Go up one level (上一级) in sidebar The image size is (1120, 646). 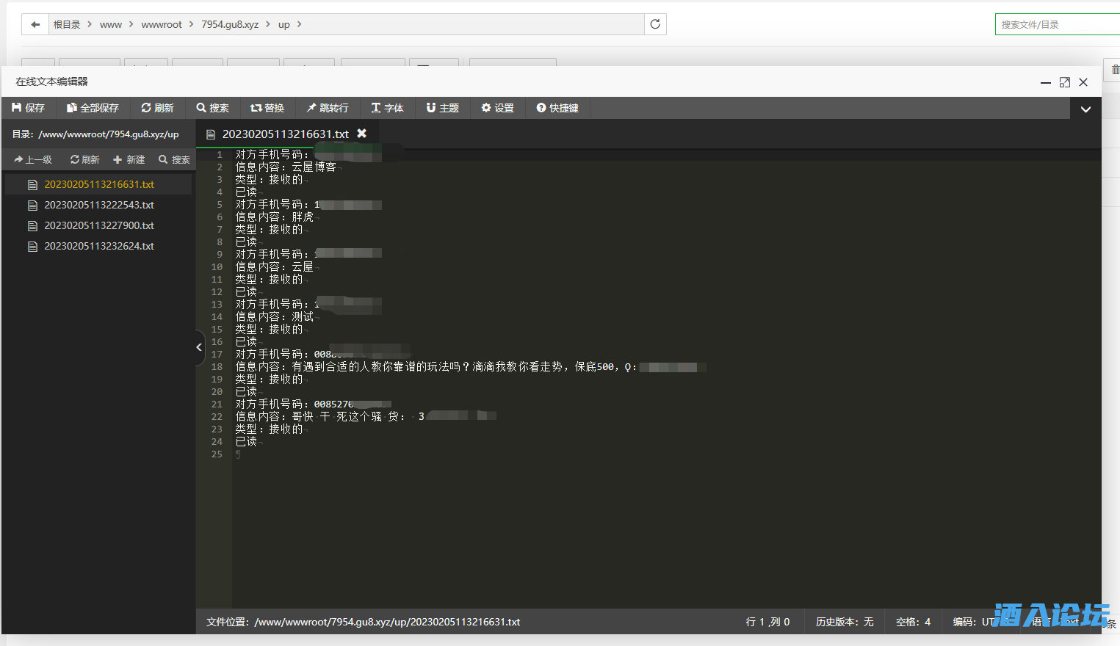[33, 159]
